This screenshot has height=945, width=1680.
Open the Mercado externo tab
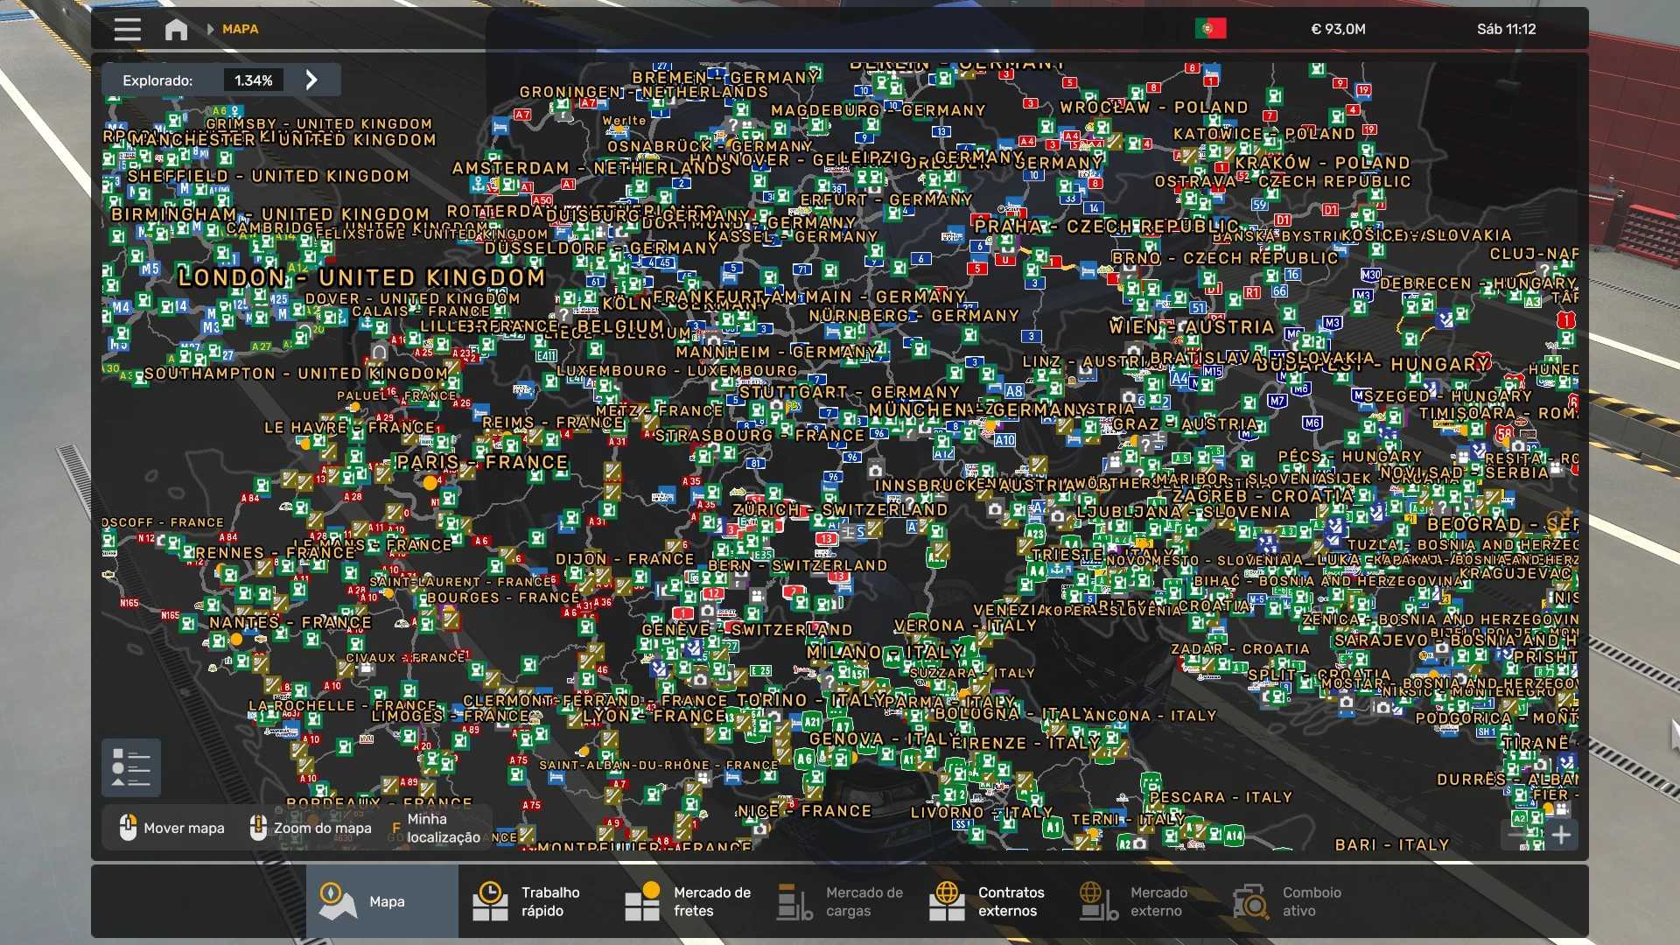[x=1137, y=901]
